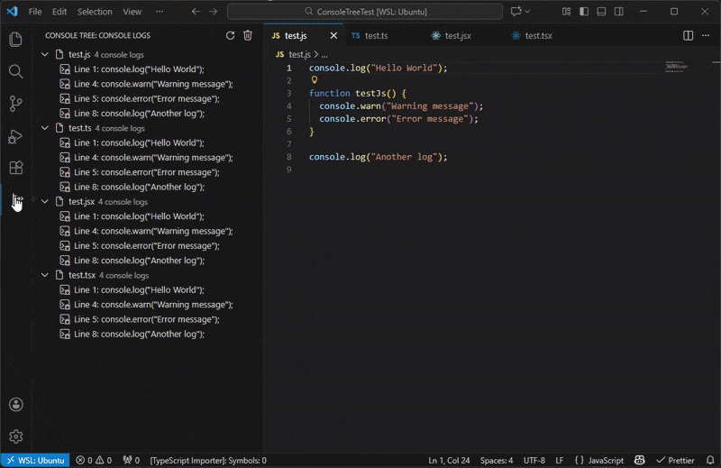Toggle the bottom panel layout button
The height and width of the screenshot is (468, 721).
(601, 12)
